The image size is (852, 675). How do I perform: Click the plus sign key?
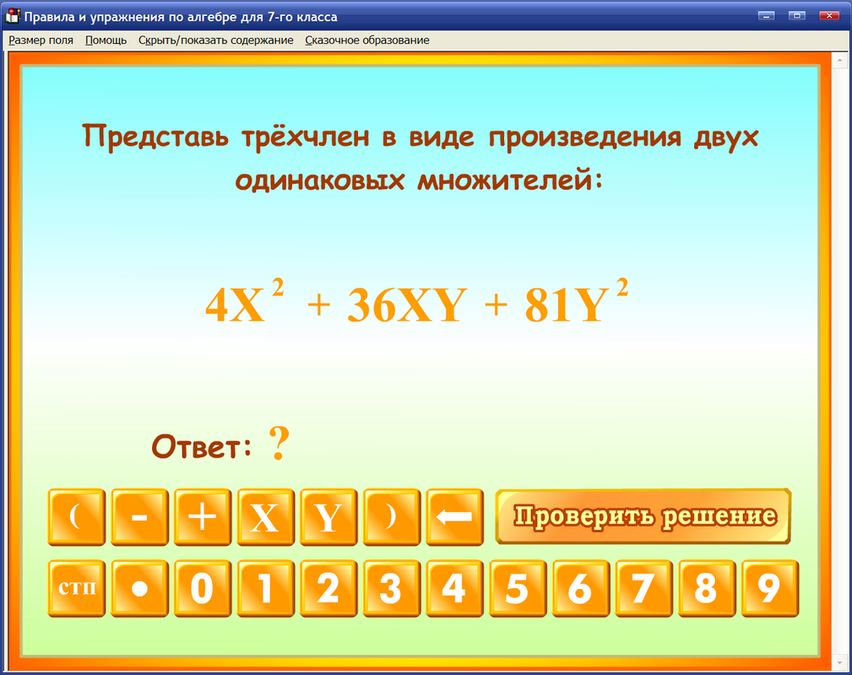203,517
